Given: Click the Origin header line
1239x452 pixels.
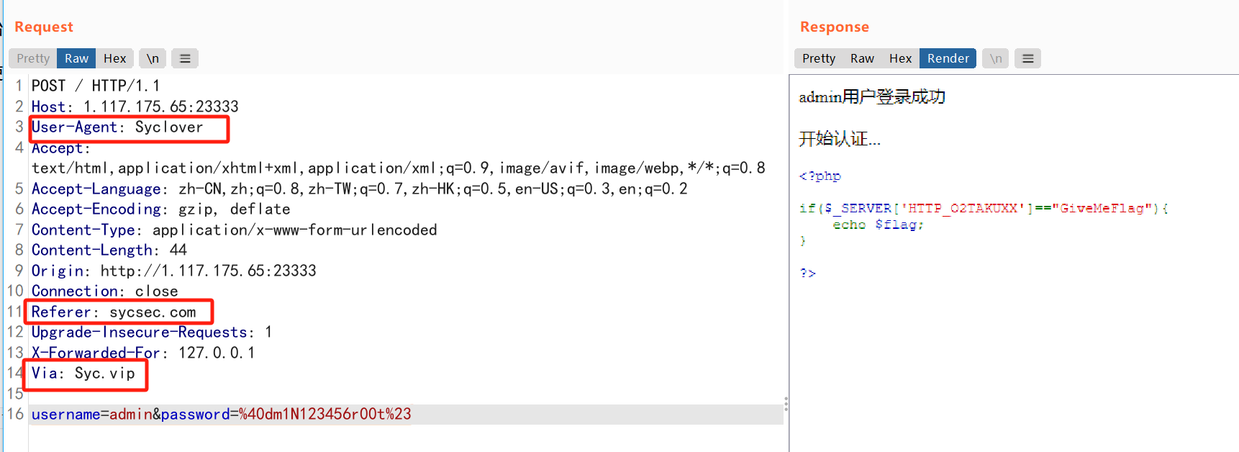Looking at the screenshot, I should [x=174, y=271].
